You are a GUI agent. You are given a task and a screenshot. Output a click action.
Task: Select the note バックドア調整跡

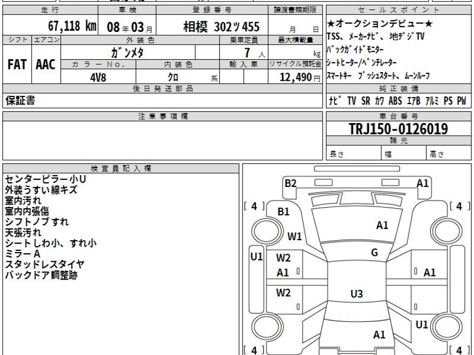[41, 275]
